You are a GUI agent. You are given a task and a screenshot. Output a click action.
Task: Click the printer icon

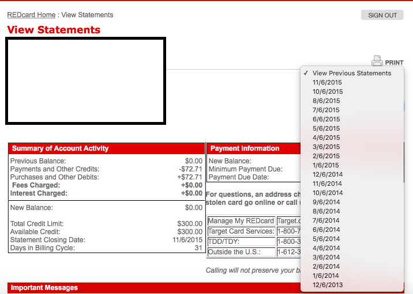[377, 60]
